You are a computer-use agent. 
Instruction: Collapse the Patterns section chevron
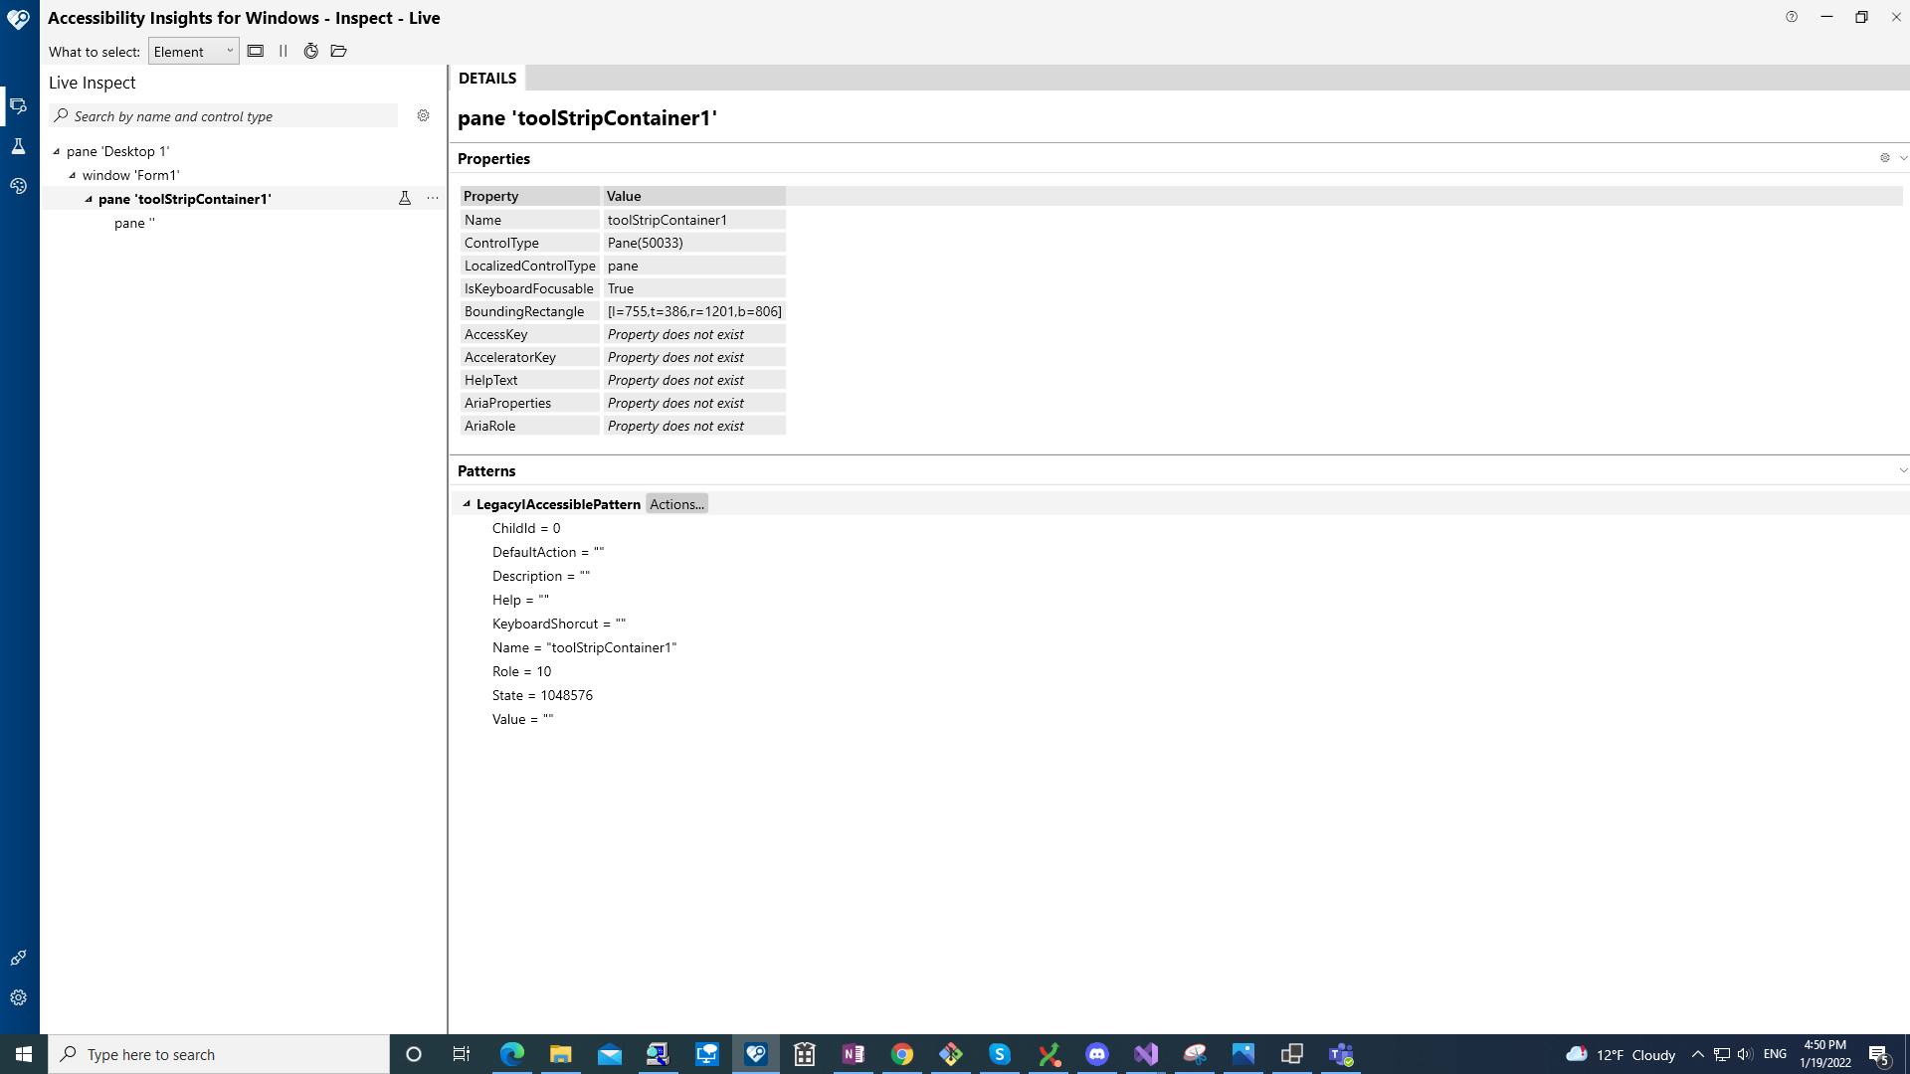click(1902, 469)
